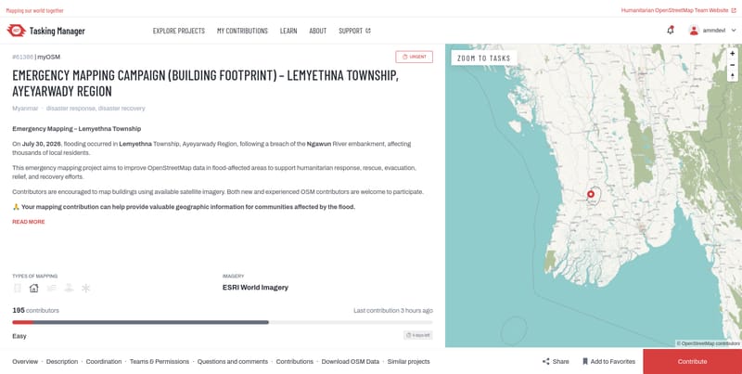The image size is (742, 374).
Task: Click the external link icon beside Support
Action: [368, 31]
